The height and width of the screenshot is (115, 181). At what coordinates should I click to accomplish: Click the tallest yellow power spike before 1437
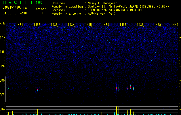(117, 110)
